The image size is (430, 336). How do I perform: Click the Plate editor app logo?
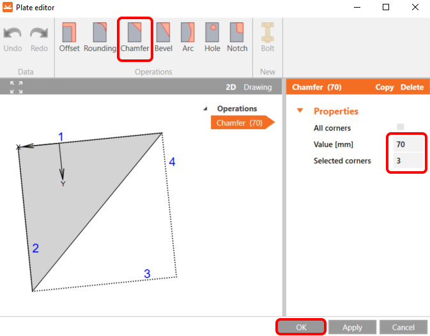pos(8,8)
